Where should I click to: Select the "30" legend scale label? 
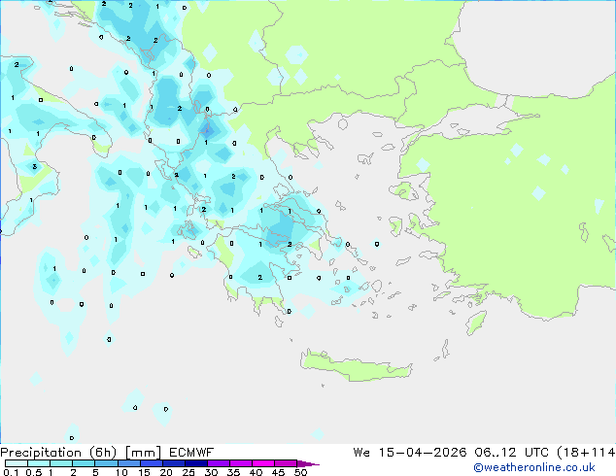tap(211, 472)
